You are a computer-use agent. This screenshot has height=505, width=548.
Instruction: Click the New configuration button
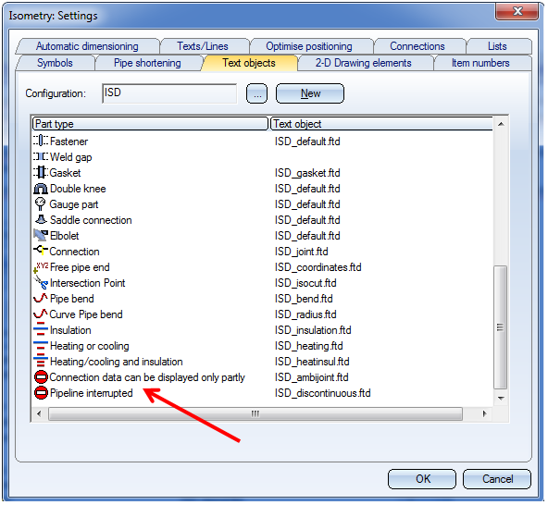[310, 93]
